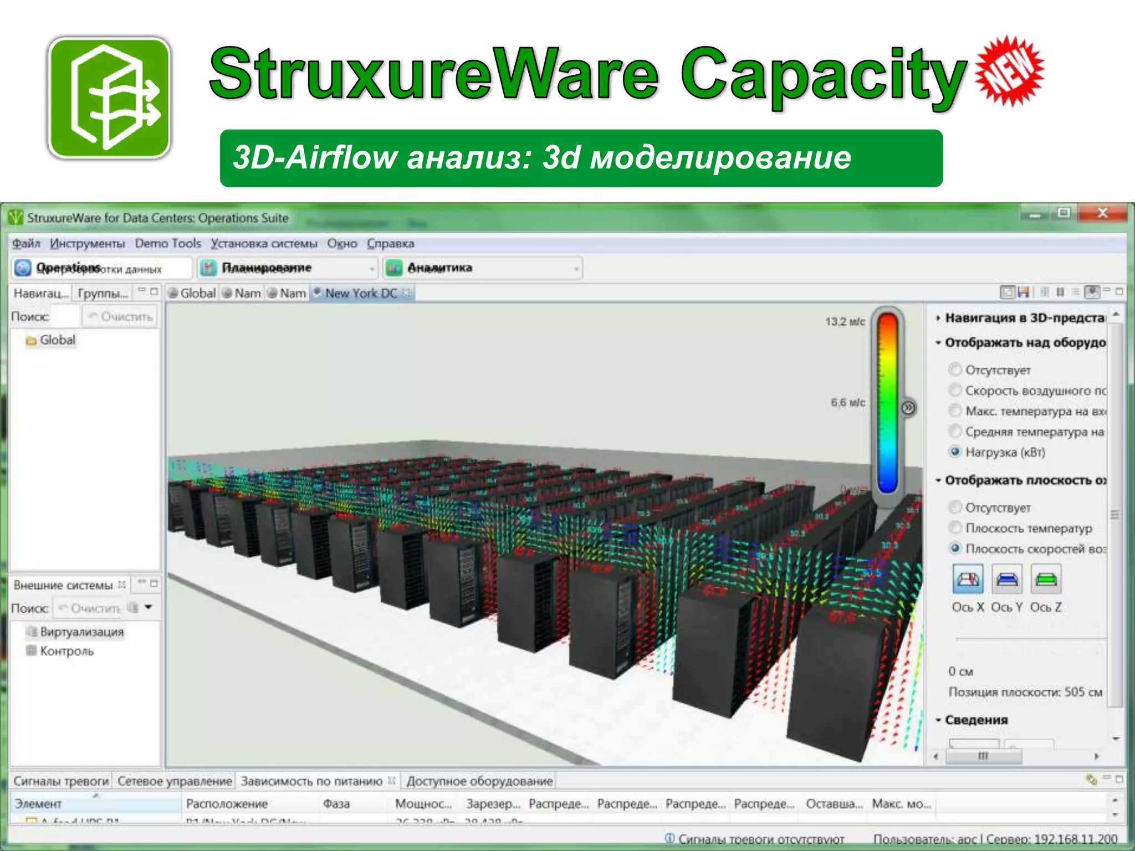This screenshot has width=1135, height=851.
Task: Minimize the Внешние системы panel
Action: click(x=142, y=582)
